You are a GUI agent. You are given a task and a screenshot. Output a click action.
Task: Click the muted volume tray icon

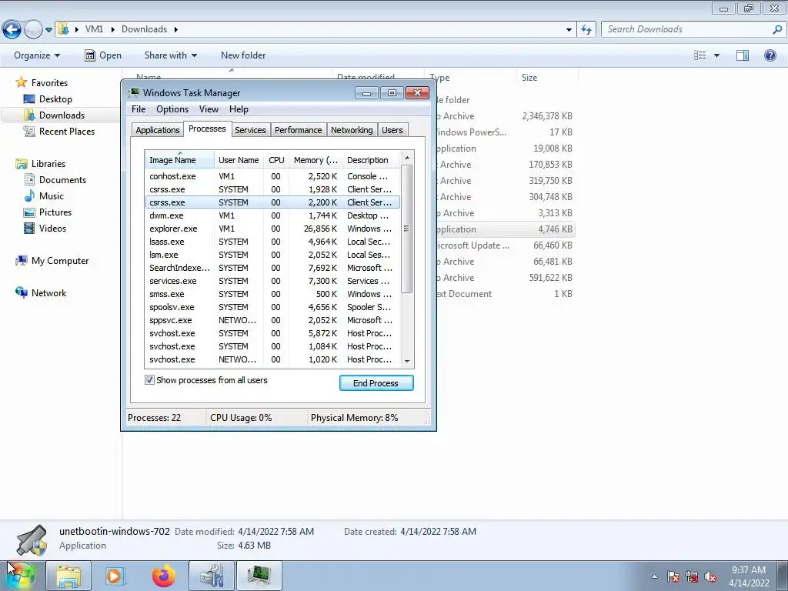(x=710, y=576)
